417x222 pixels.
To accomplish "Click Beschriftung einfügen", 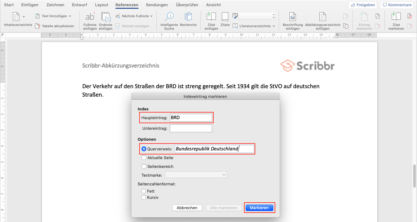I will (x=292, y=21).
